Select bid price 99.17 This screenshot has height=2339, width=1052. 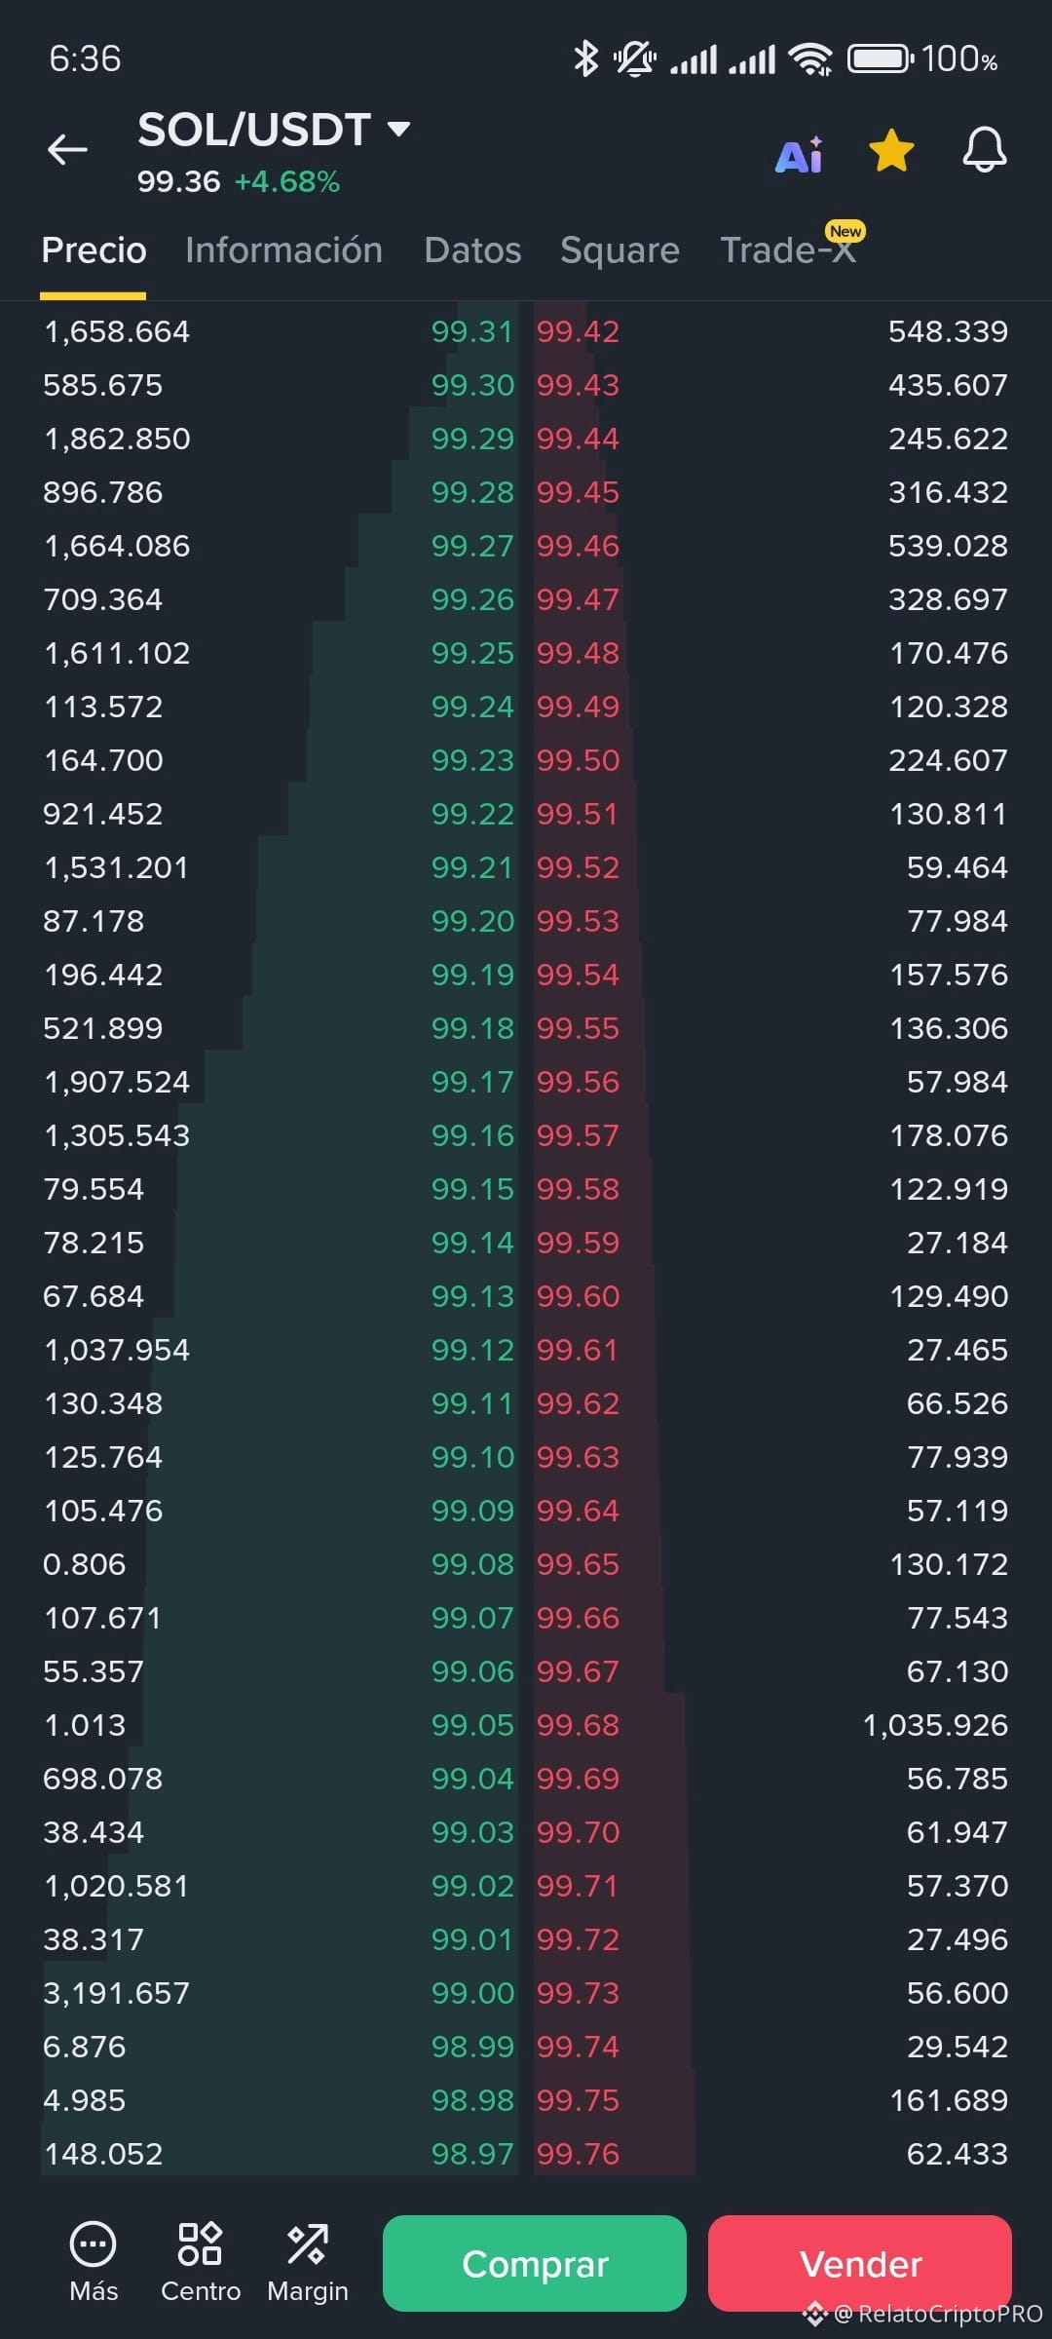point(472,1082)
